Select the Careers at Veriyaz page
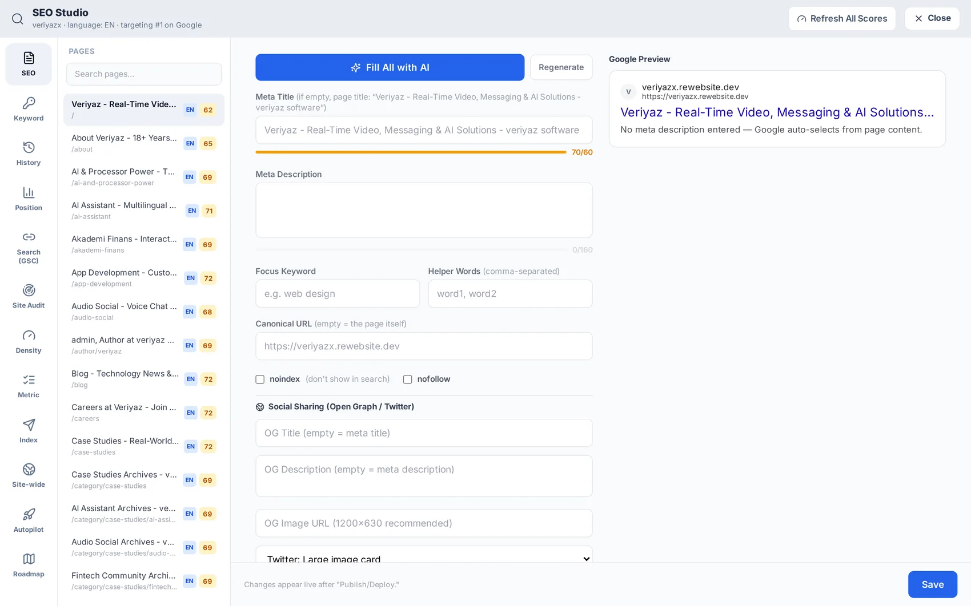The width and height of the screenshot is (971, 606). [x=144, y=413]
